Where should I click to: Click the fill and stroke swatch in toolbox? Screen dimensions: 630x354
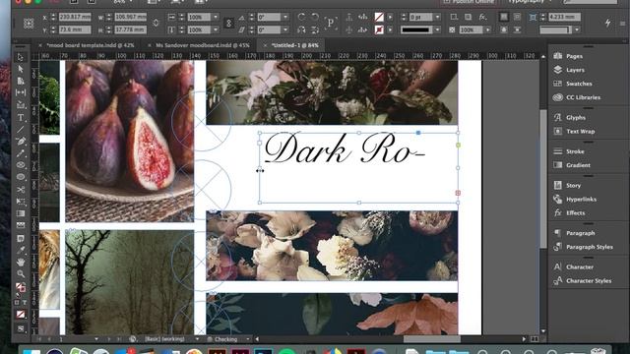point(21,287)
